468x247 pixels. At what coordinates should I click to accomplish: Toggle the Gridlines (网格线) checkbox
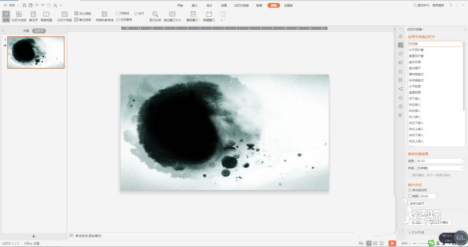click(118, 14)
